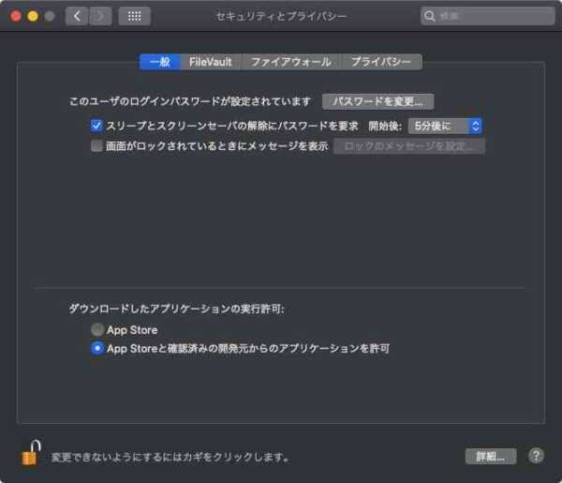562x483 pixels.
Task: Click the magnifying glass search icon
Action: pyautogui.click(x=430, y=16)
